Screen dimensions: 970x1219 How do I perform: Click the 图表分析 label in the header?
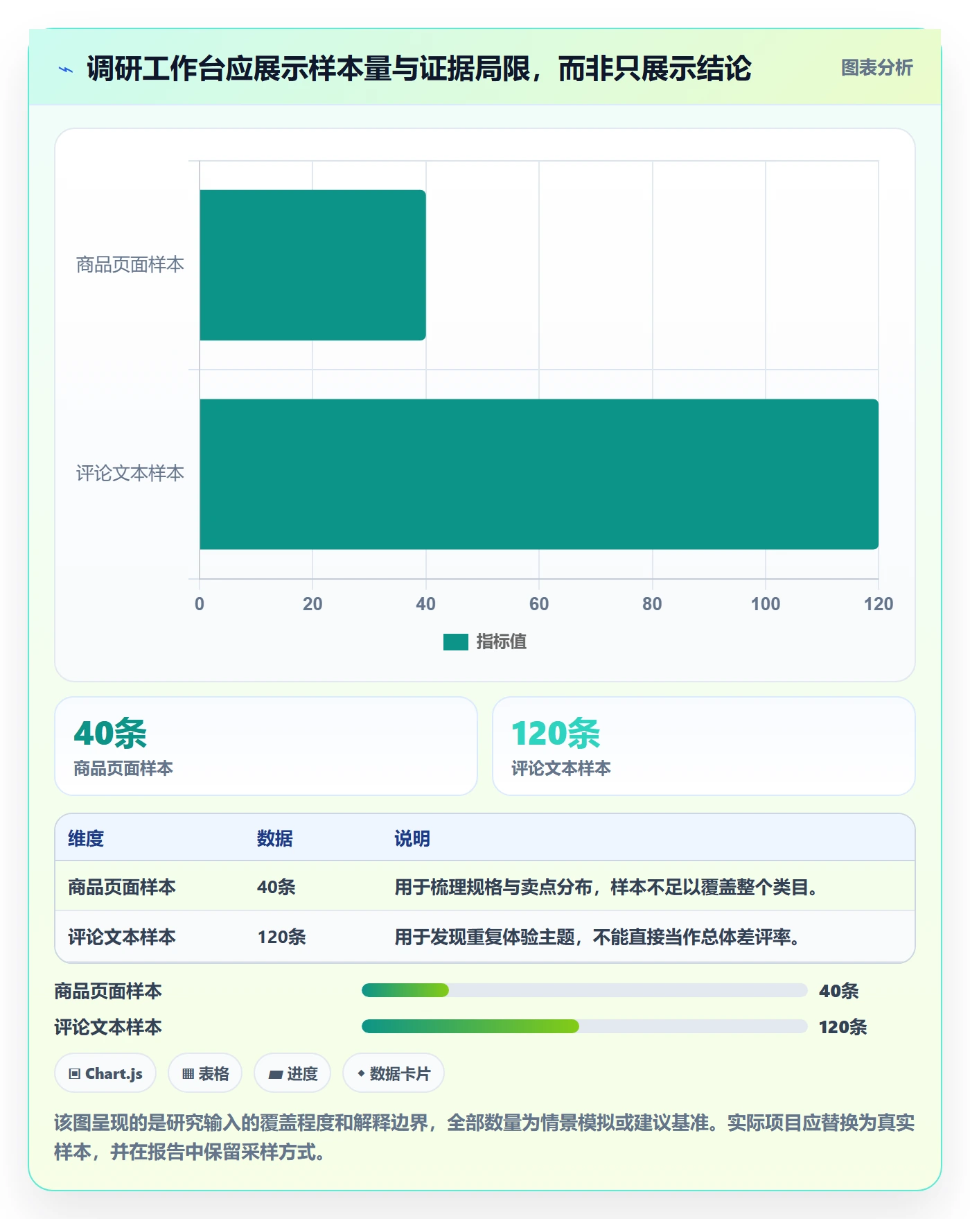[876, 68]
